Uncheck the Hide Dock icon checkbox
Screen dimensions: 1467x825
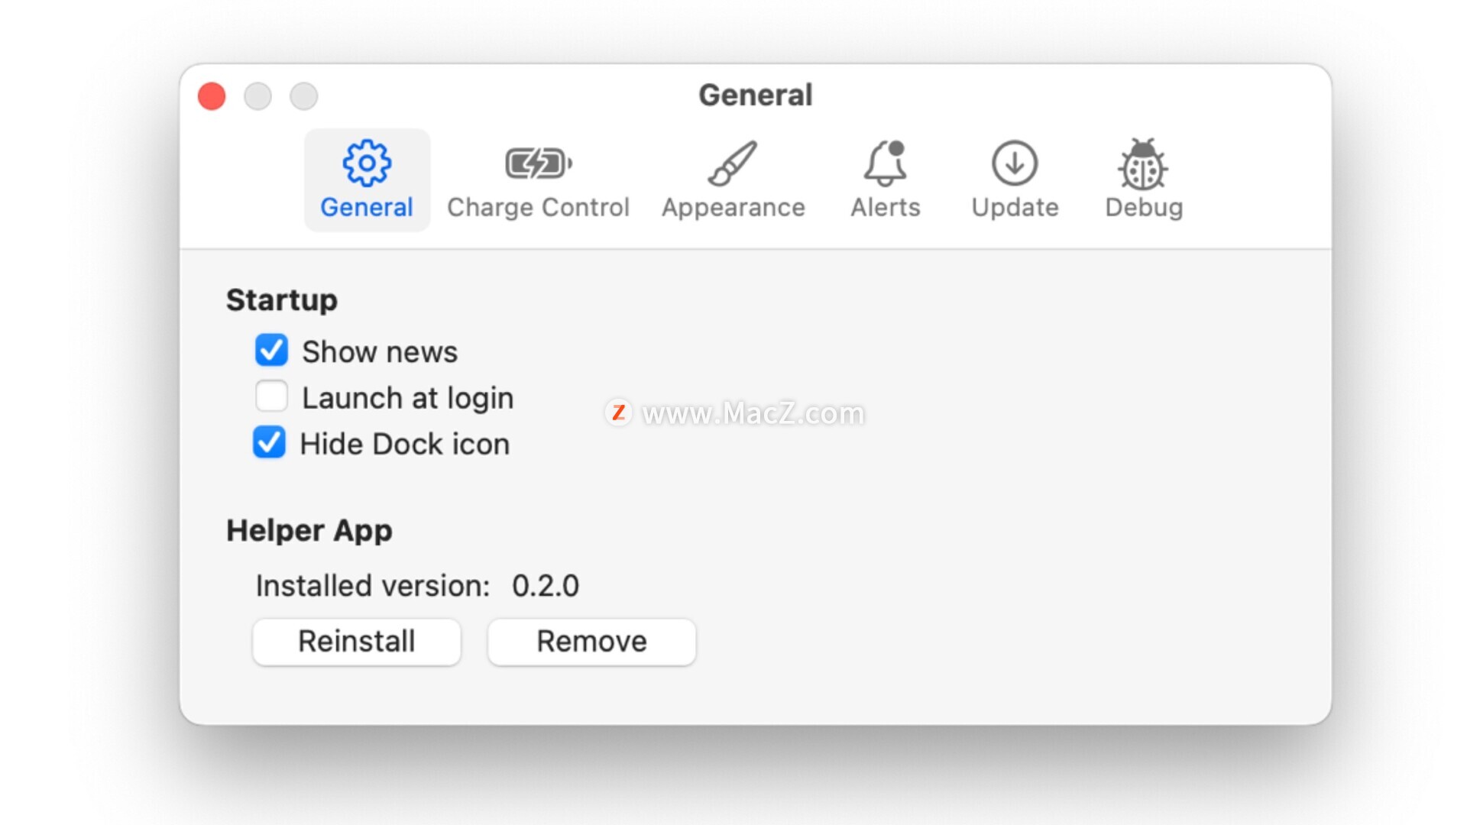(x=269, y=442)
